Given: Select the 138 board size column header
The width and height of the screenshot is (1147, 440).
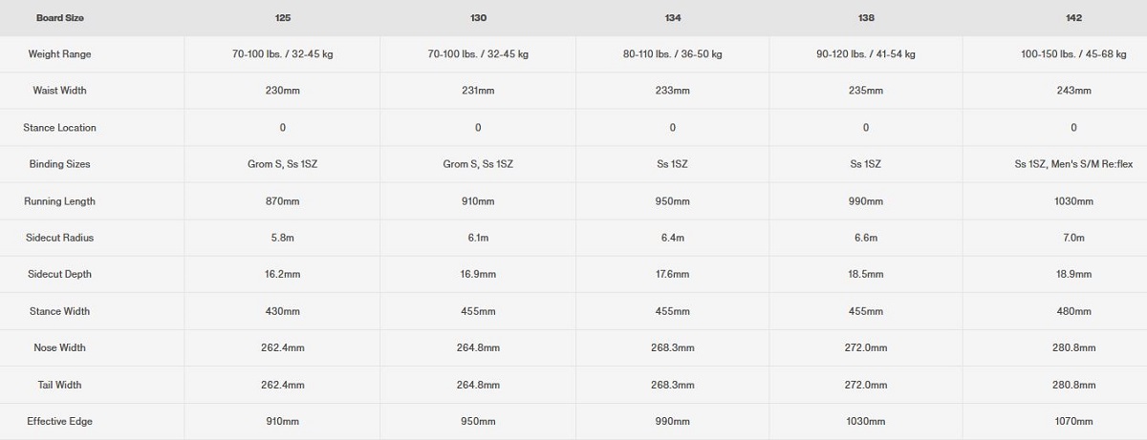Looking at the screenshot, I should pyautogui.click(x=866, y=18).
